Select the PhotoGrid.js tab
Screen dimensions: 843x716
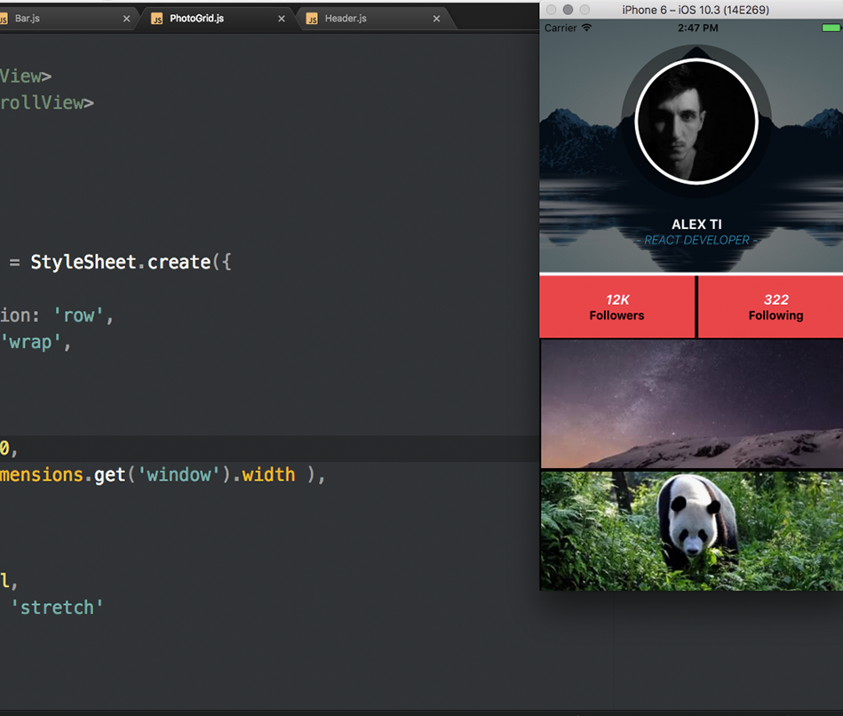pyautogui.click(x=195, y=19)
